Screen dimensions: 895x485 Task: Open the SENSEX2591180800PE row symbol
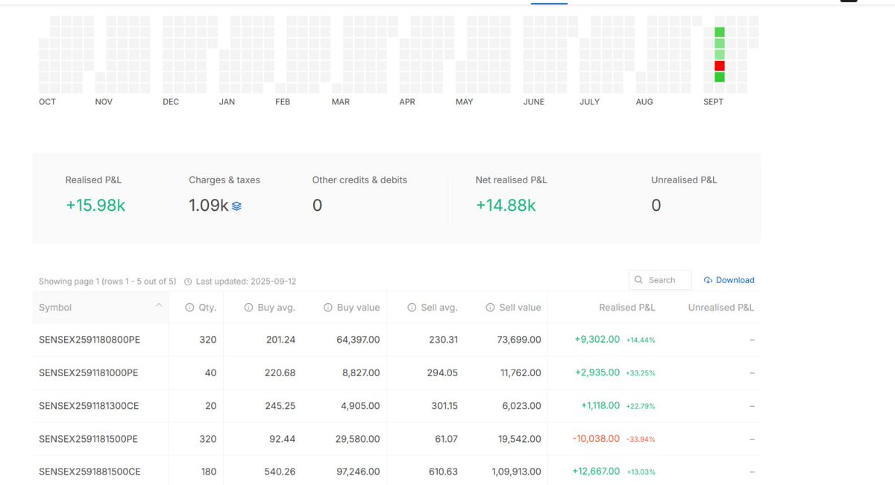click(x=89, y=340)
